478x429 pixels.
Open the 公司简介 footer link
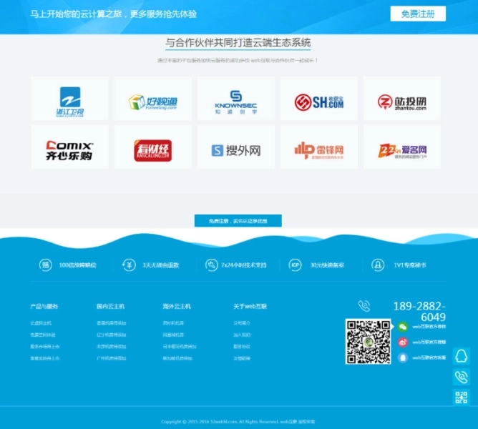pos(242,323)
